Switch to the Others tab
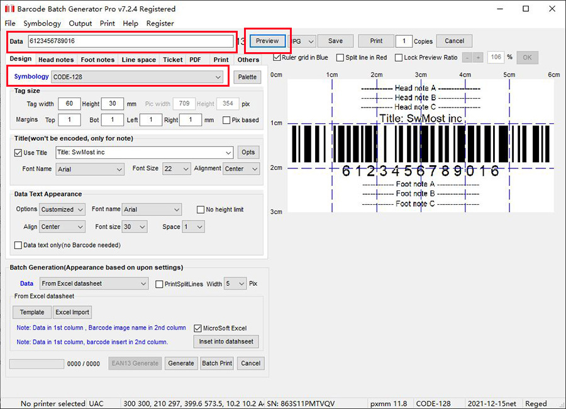This screenshot has width=566, height=409. (248, 60)
